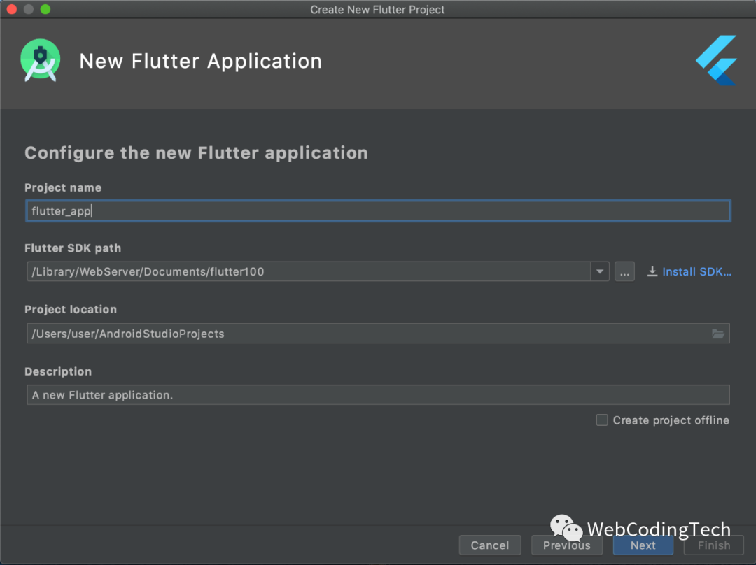The width and height of the screenshot is (756, 565).
Task: Click the Android Studio logo icon
Action: click(x=41, y=61)
